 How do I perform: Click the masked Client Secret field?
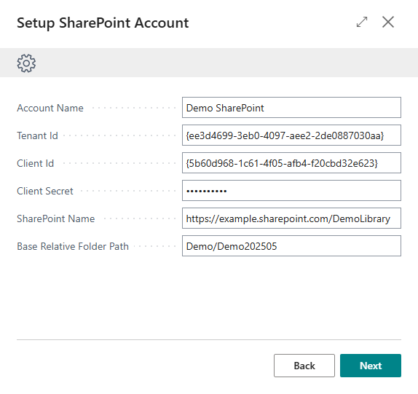click(291, 191)
